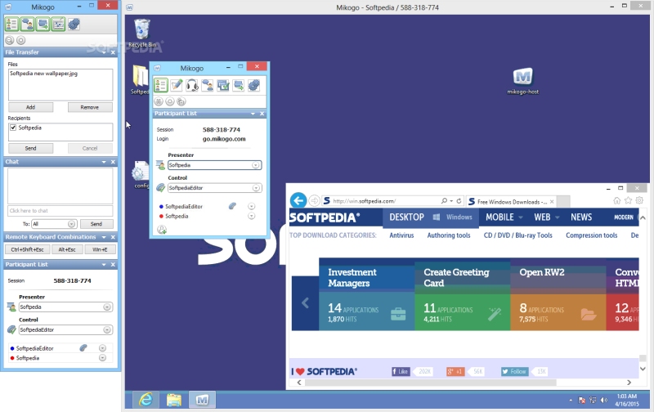Click the file transfer icon in left Mikogo toolbar
This screenshot has height=412, width=654.
click(43, 24)
